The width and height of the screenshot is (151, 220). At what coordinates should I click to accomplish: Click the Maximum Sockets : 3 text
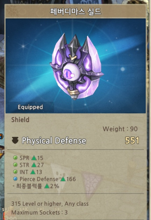coord(39,212)
